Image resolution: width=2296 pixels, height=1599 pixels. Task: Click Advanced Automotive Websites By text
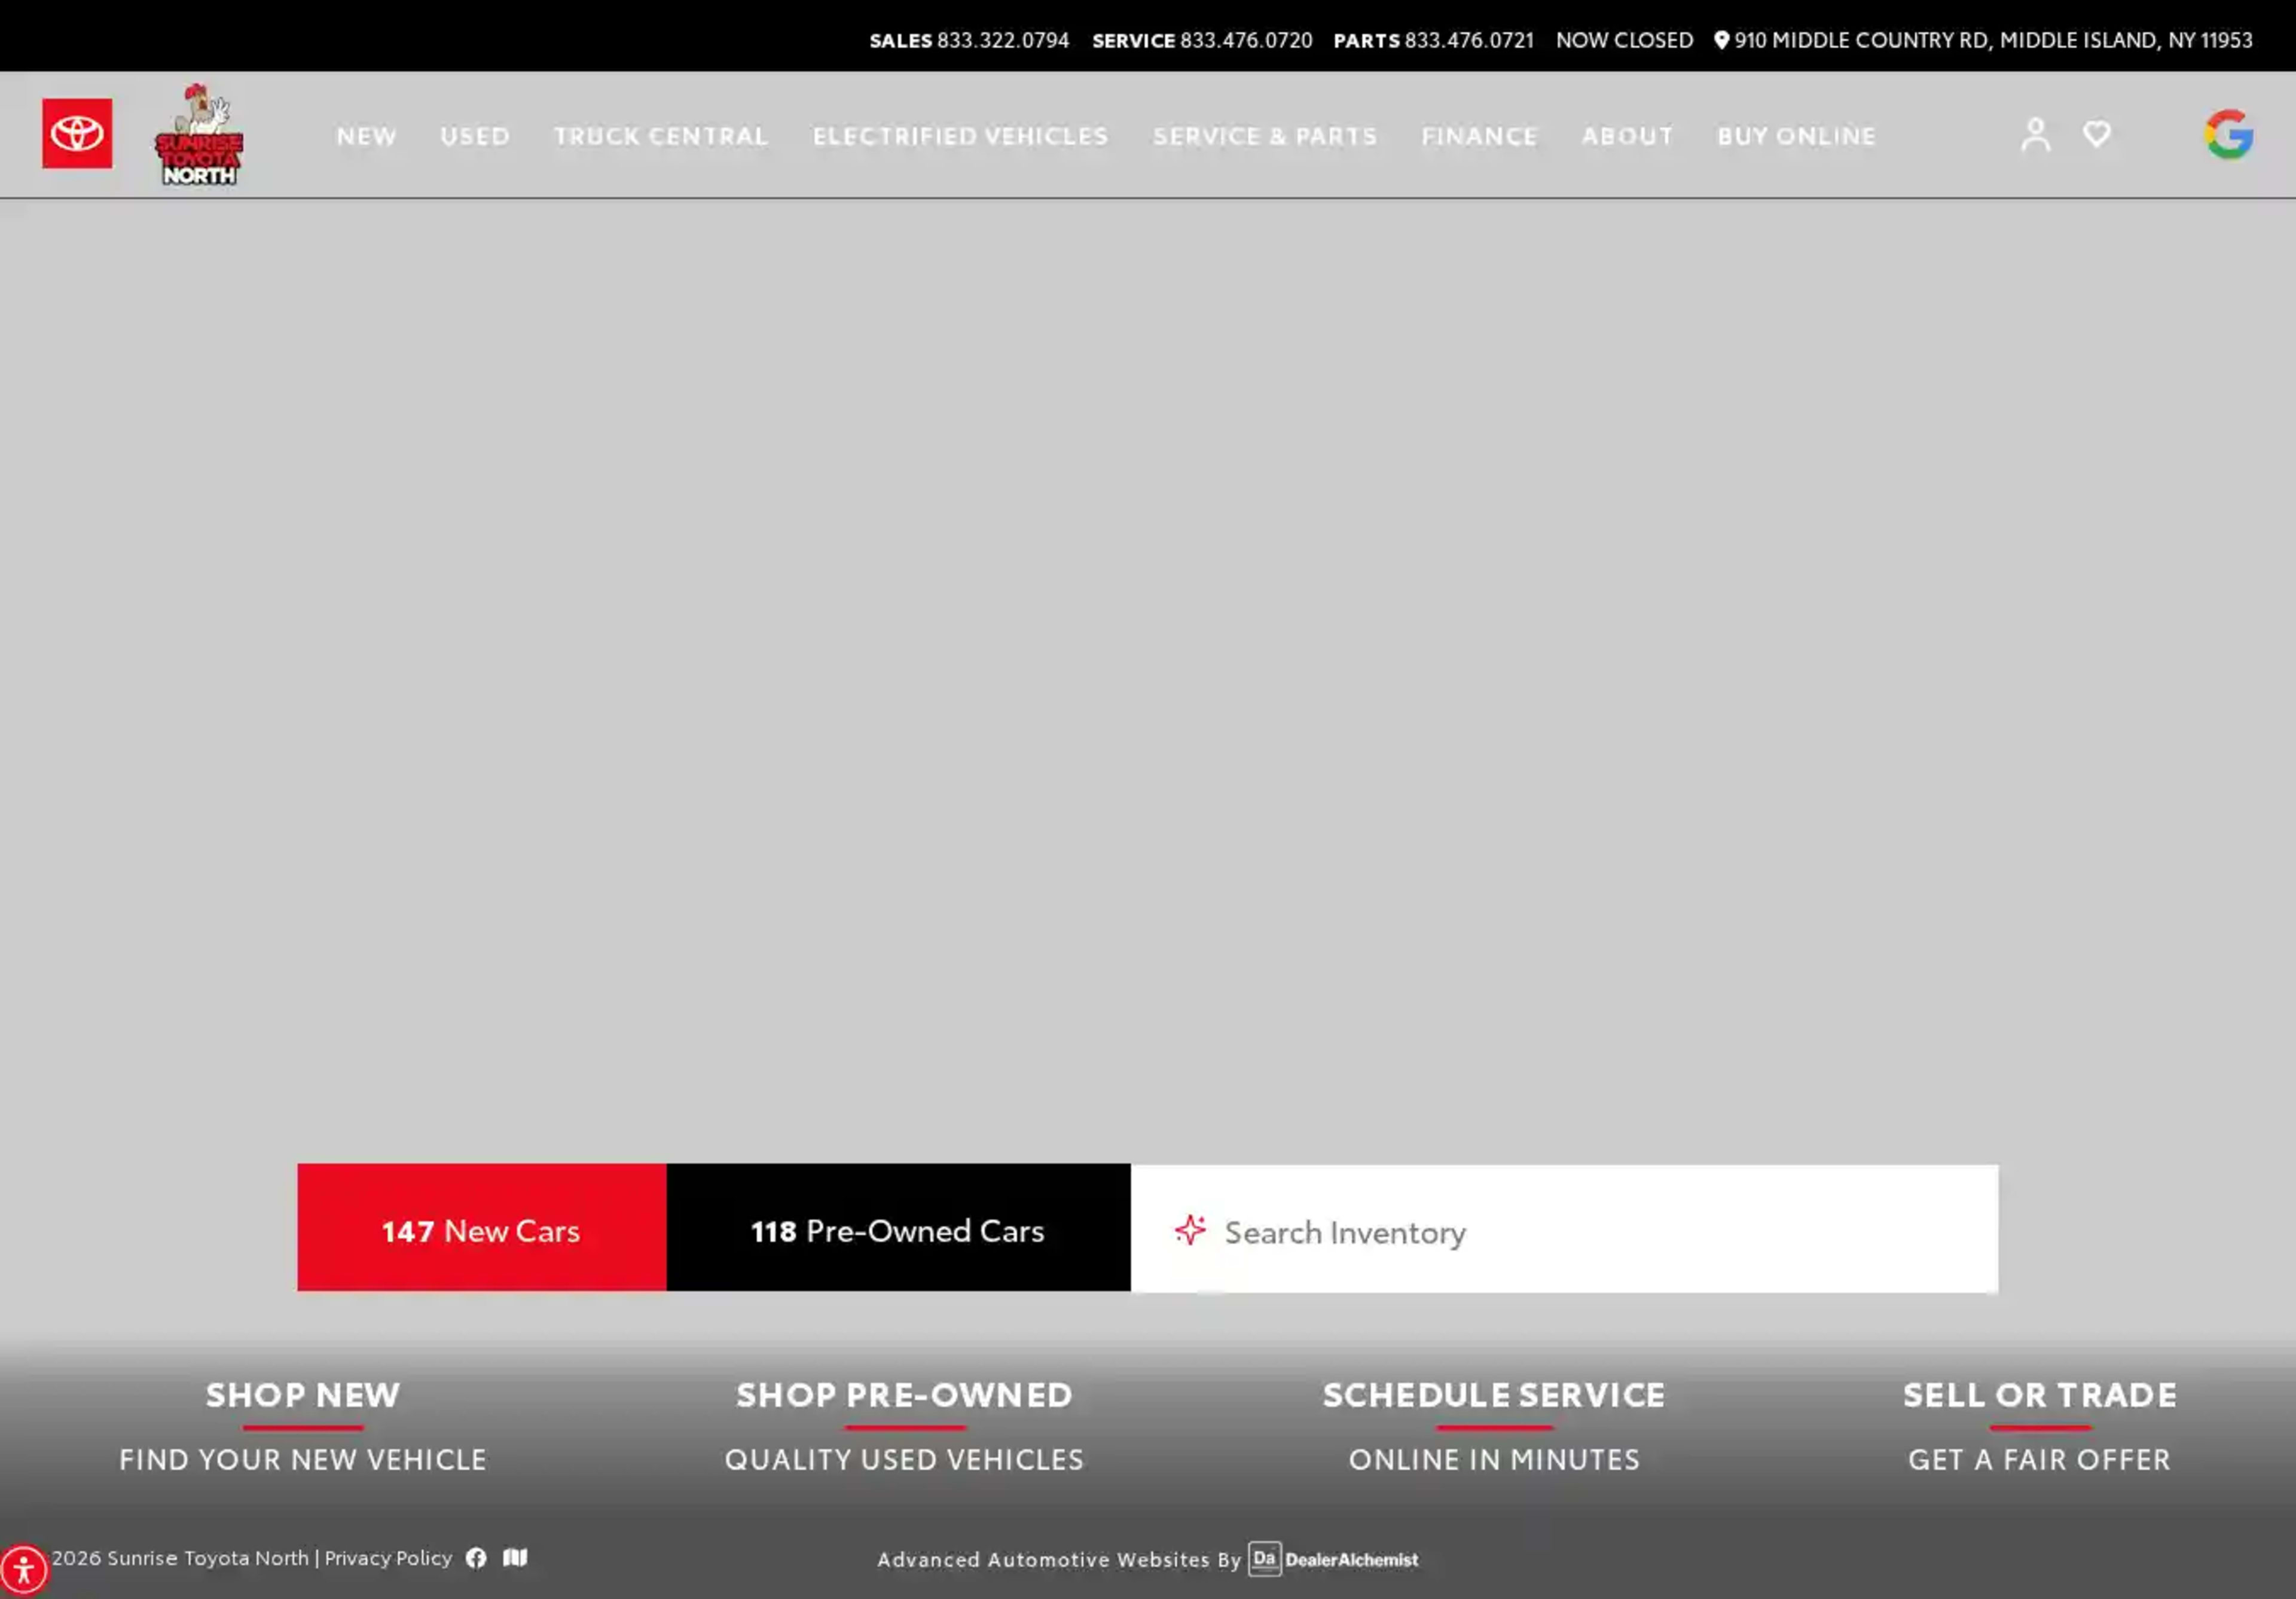click(x=1059, y=1559)
